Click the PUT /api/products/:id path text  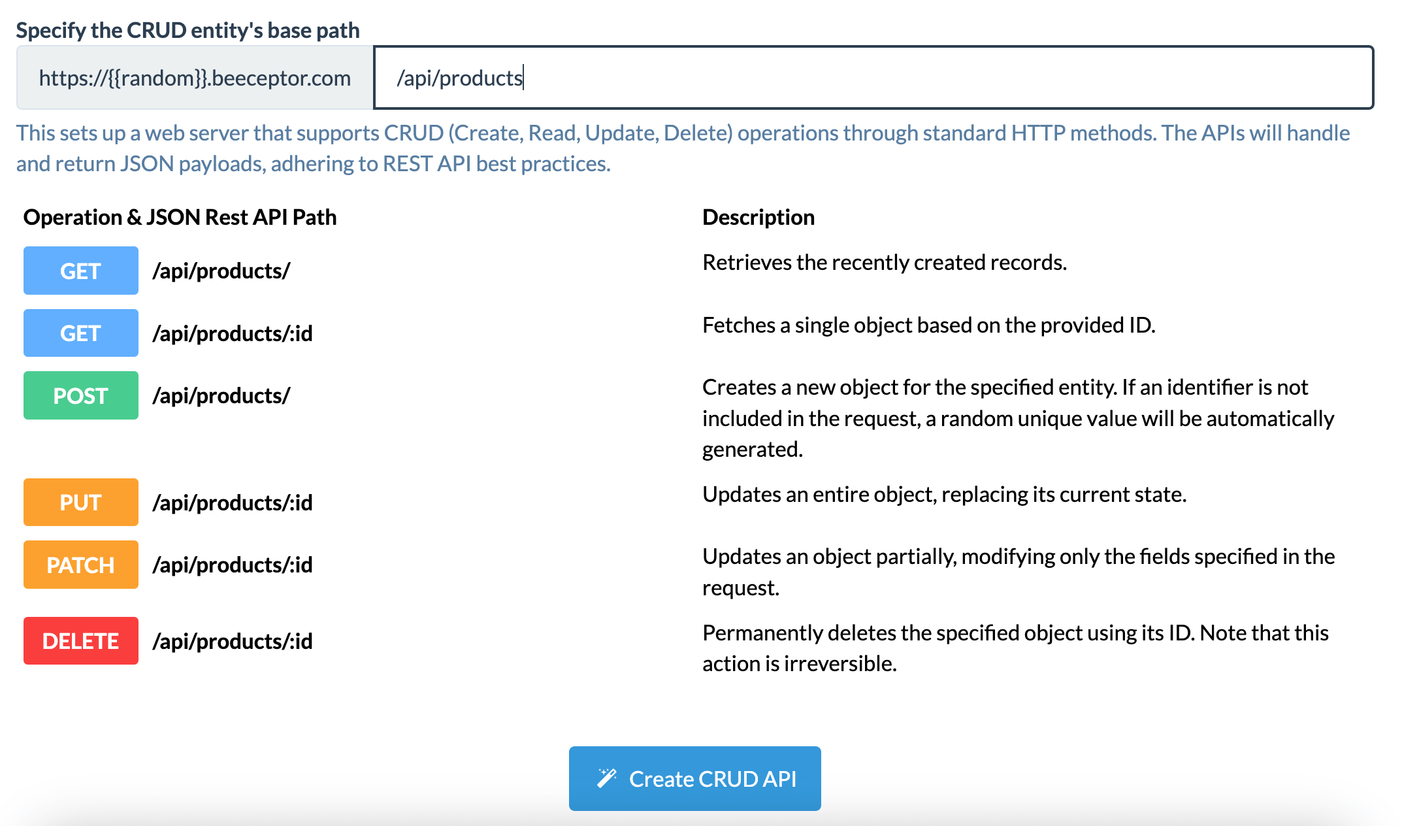click(233, 503)
